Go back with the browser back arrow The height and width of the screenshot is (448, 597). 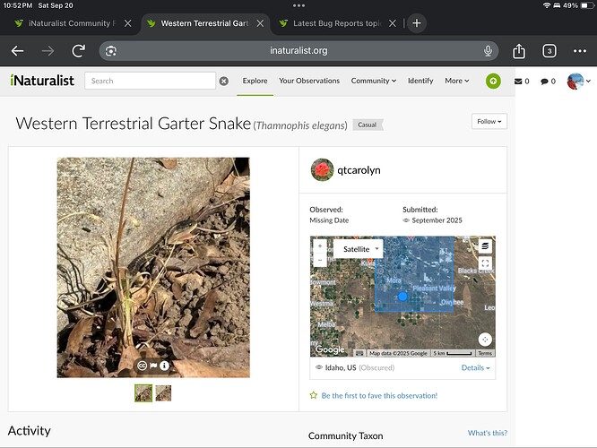pyautogui.click(x=18, y=50)
